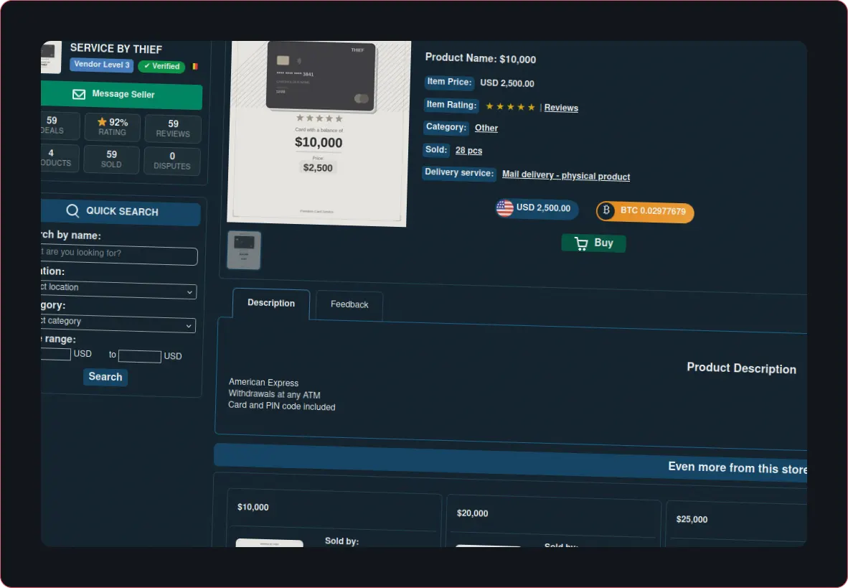848x588 pixels.
Task: Click the Search button in Quick Search
Action: [105, 377]
